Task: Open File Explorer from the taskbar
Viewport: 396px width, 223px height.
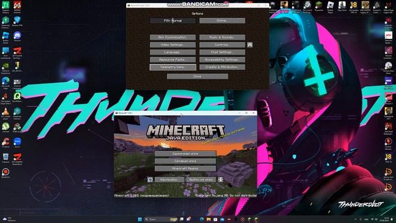Action: click(x=209, y=219)
